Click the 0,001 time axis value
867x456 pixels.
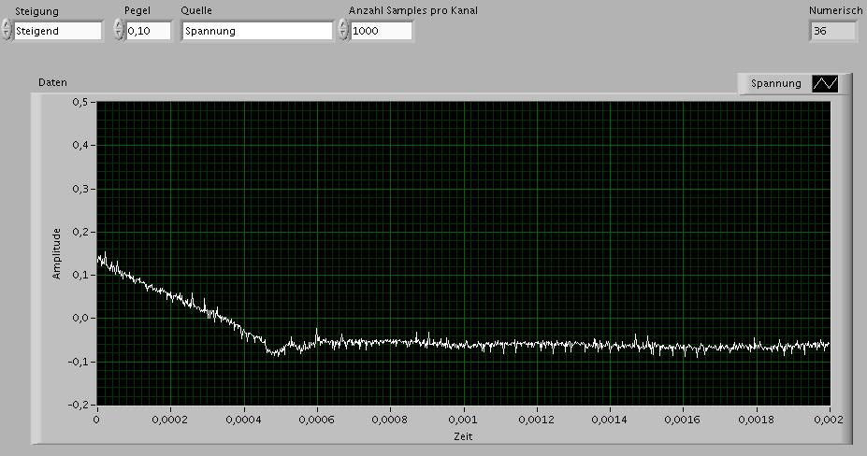click(x=463, y=420)
